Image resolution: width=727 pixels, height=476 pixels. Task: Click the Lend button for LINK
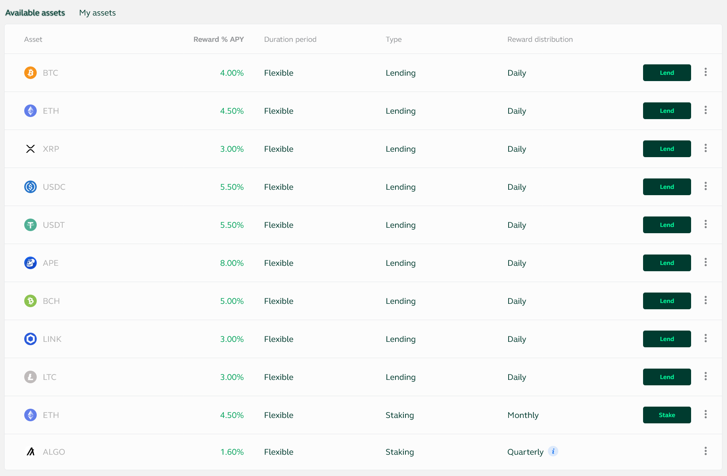point(667,339)
